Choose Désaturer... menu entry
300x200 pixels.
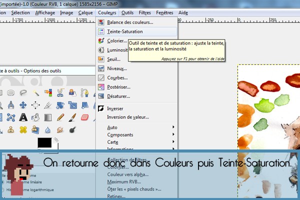[137, 96]
